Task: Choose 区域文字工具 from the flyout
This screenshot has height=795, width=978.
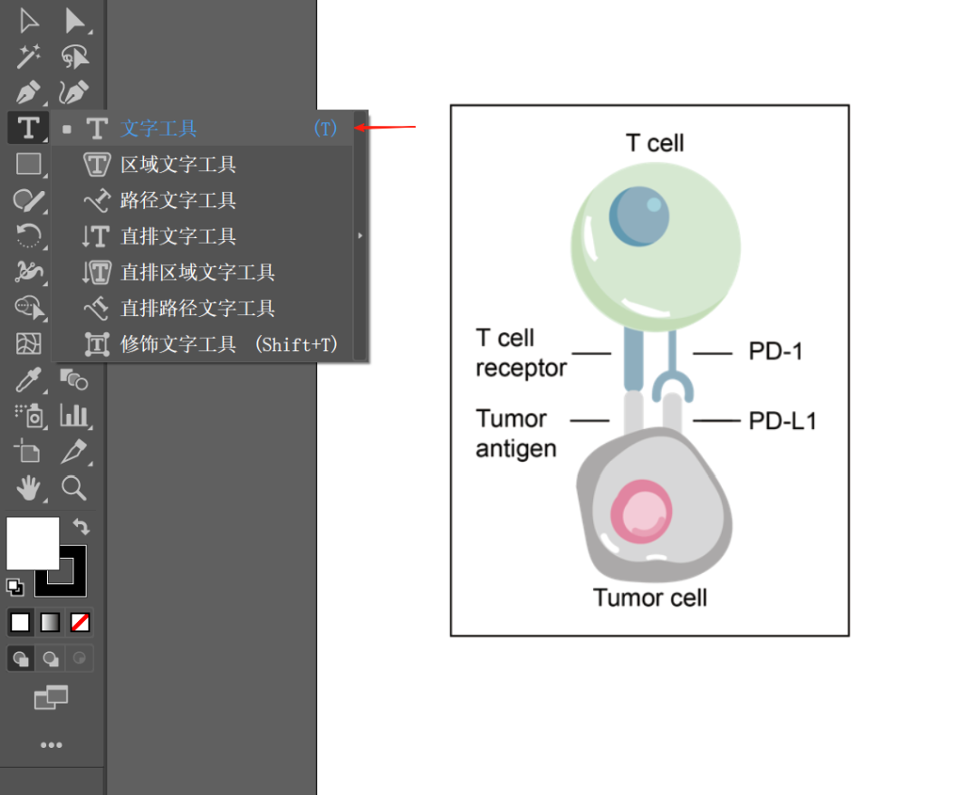Action: pyautogui.click(x=178, y=165)
